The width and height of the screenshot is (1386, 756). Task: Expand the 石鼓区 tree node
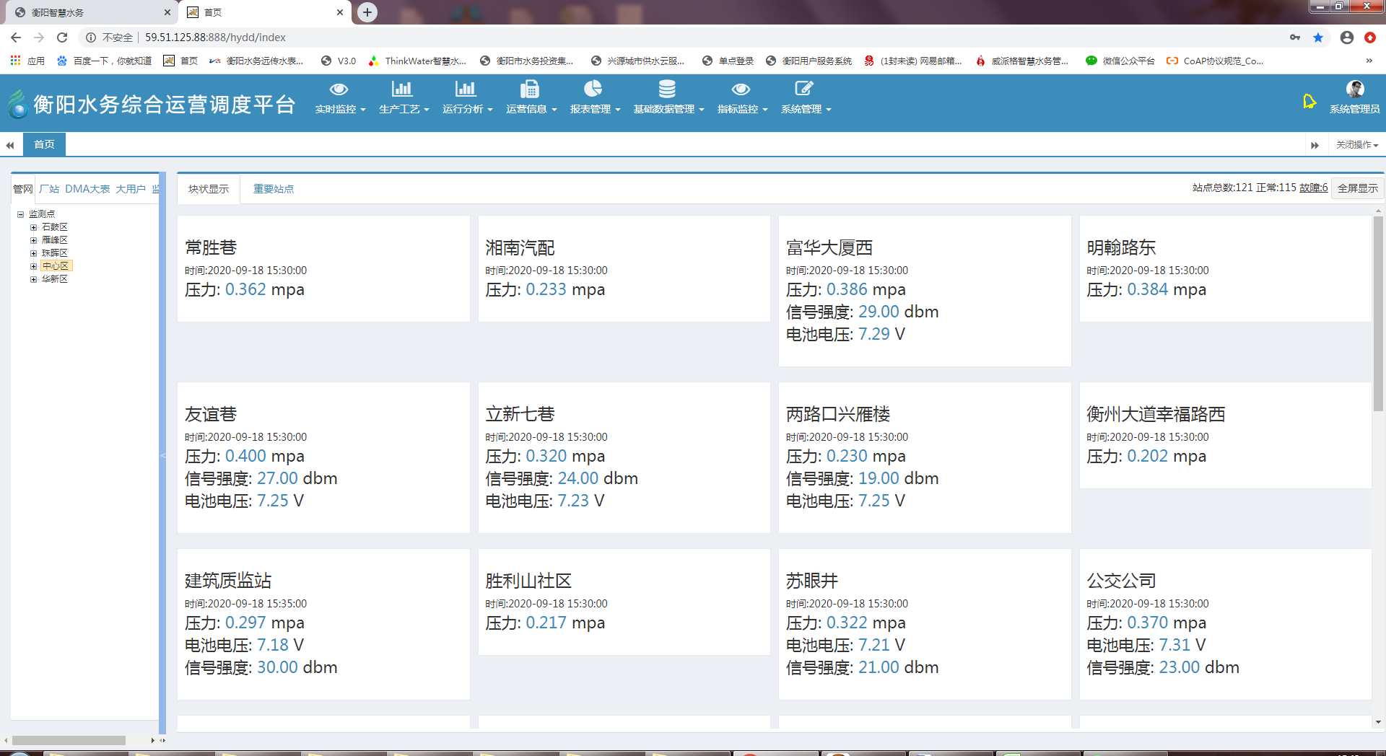(x=33, y=227)
